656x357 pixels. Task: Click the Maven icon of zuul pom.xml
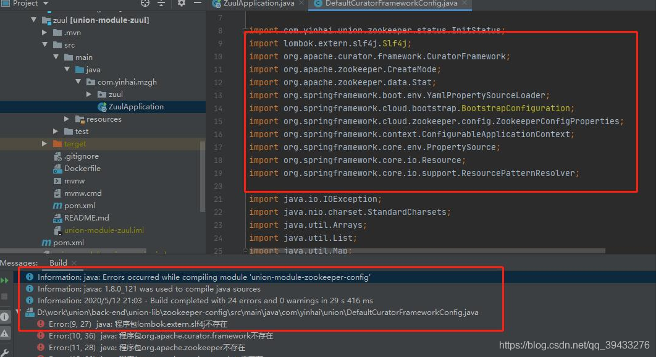[x=57, y=206]
